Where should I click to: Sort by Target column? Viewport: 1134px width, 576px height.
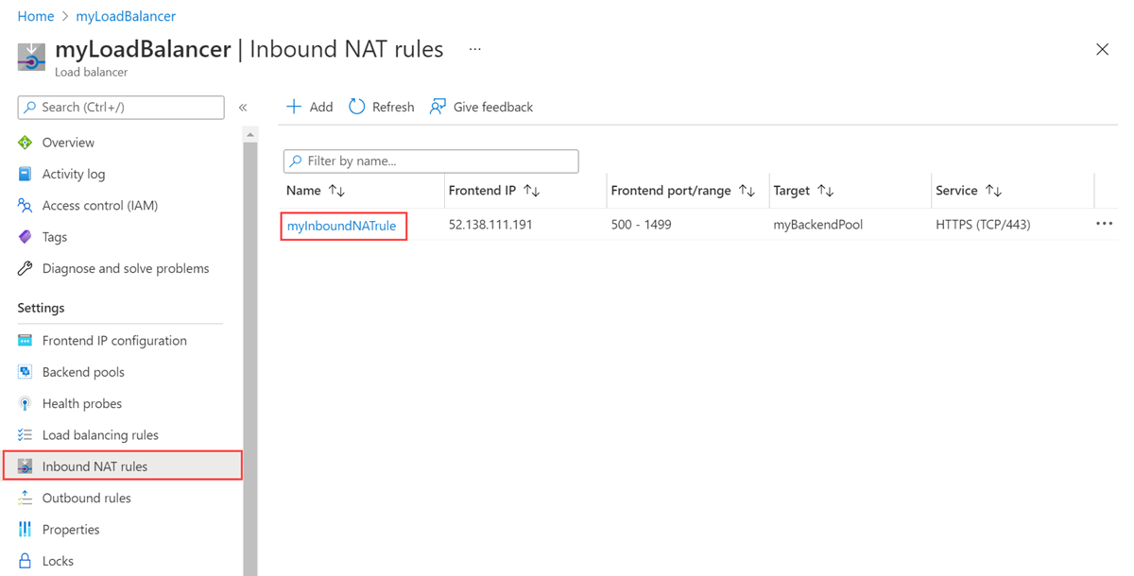tap(803, 191)
